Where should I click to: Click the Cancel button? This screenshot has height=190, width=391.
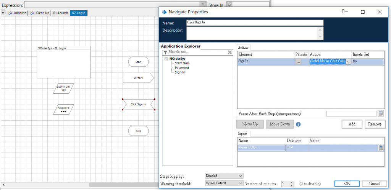point(374,184)
